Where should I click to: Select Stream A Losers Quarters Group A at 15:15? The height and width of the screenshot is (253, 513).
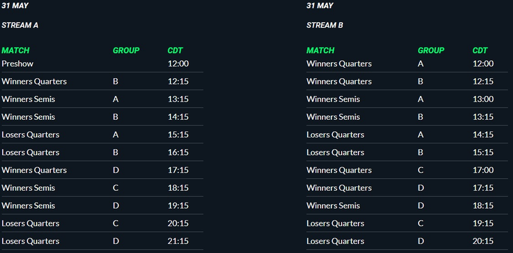tap(102, 135)
